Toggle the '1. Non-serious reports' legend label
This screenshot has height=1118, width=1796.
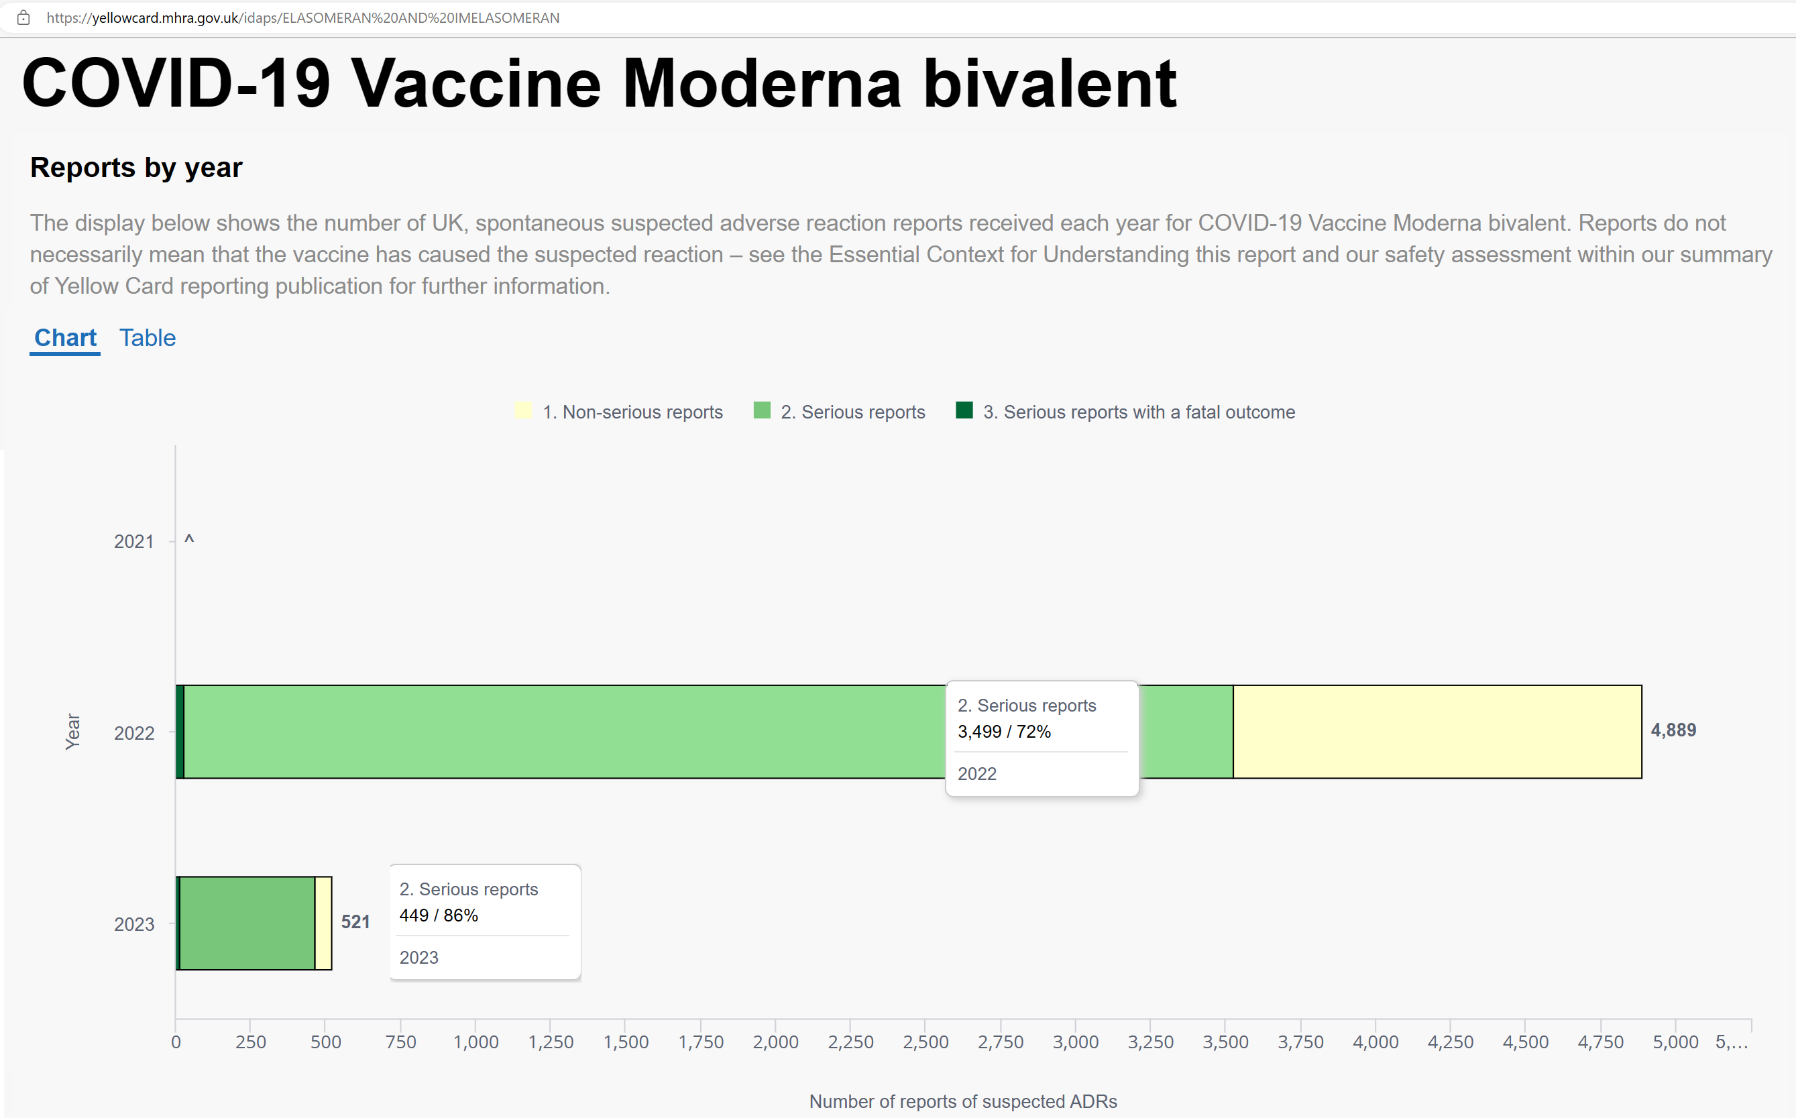click(x=633, y=412)
